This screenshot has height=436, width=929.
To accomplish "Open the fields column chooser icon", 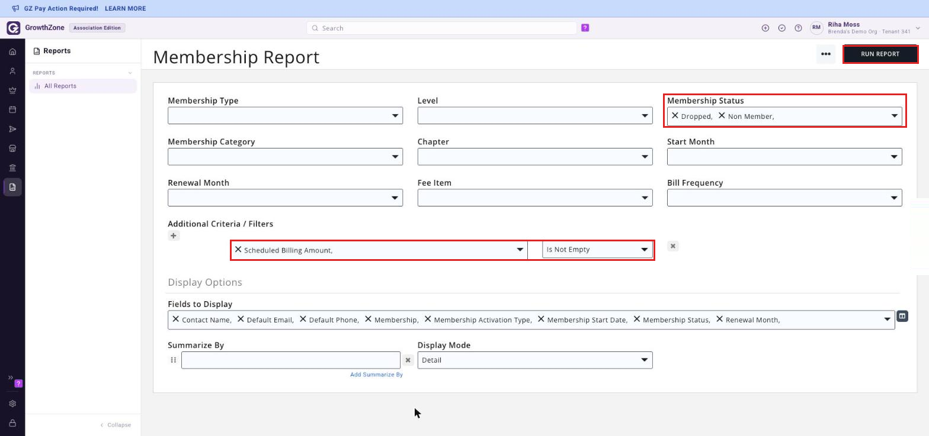I will [x=902, y=316].
